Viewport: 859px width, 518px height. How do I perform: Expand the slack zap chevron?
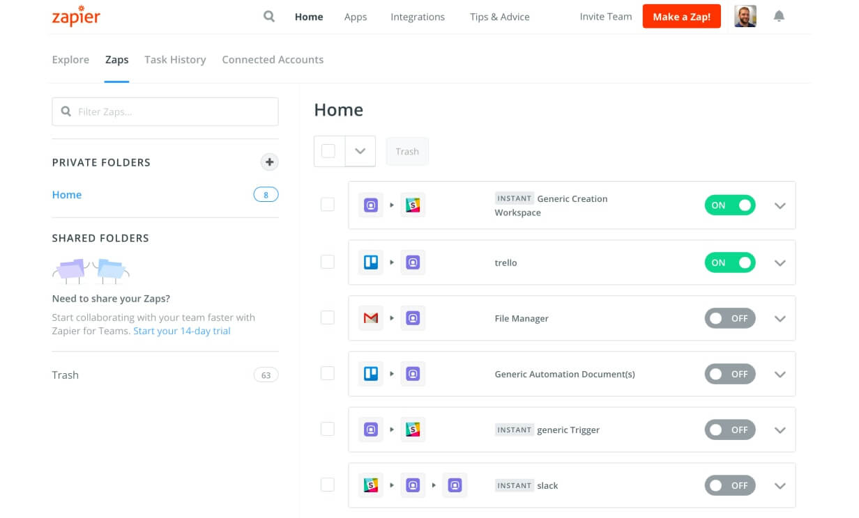tap(780, 486)
